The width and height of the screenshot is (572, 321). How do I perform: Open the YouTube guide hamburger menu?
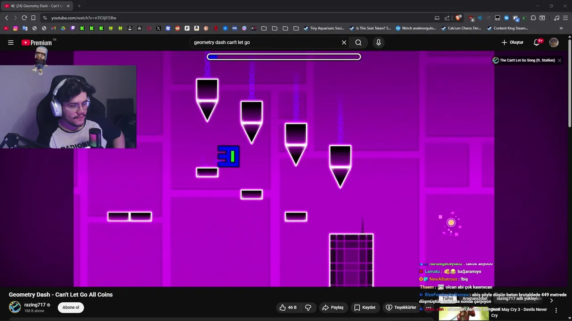coord(11,42)
